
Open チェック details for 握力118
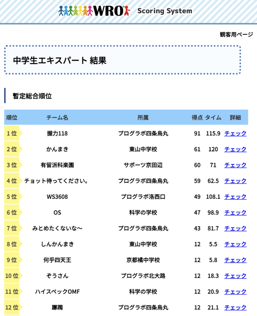click(x=235, y=134)
